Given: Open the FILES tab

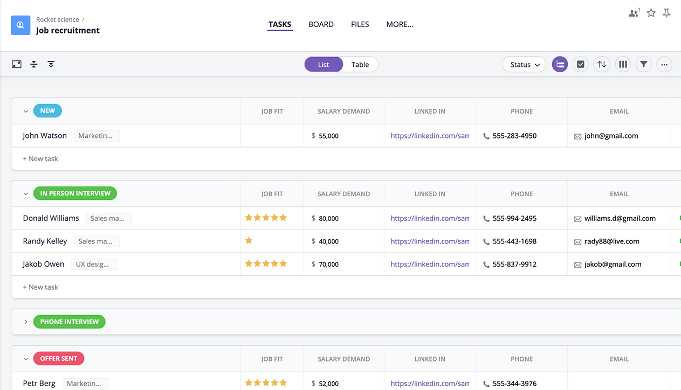Looking at the screenshot, I should pos(360,24).
